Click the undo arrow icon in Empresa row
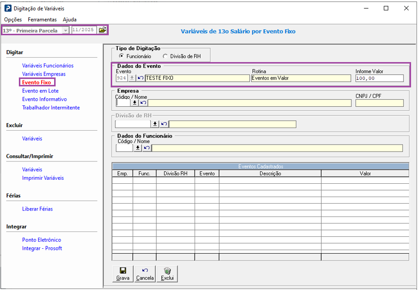419x290 pixels. 143,103
